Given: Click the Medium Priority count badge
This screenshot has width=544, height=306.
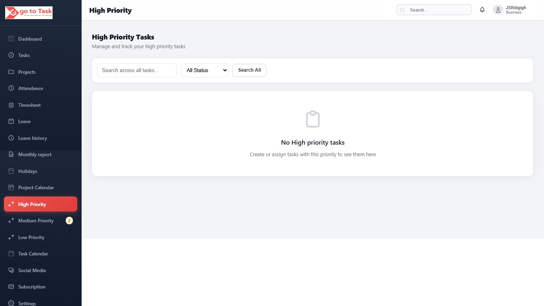Looking at the screenshot, I should tap(69, 220).
